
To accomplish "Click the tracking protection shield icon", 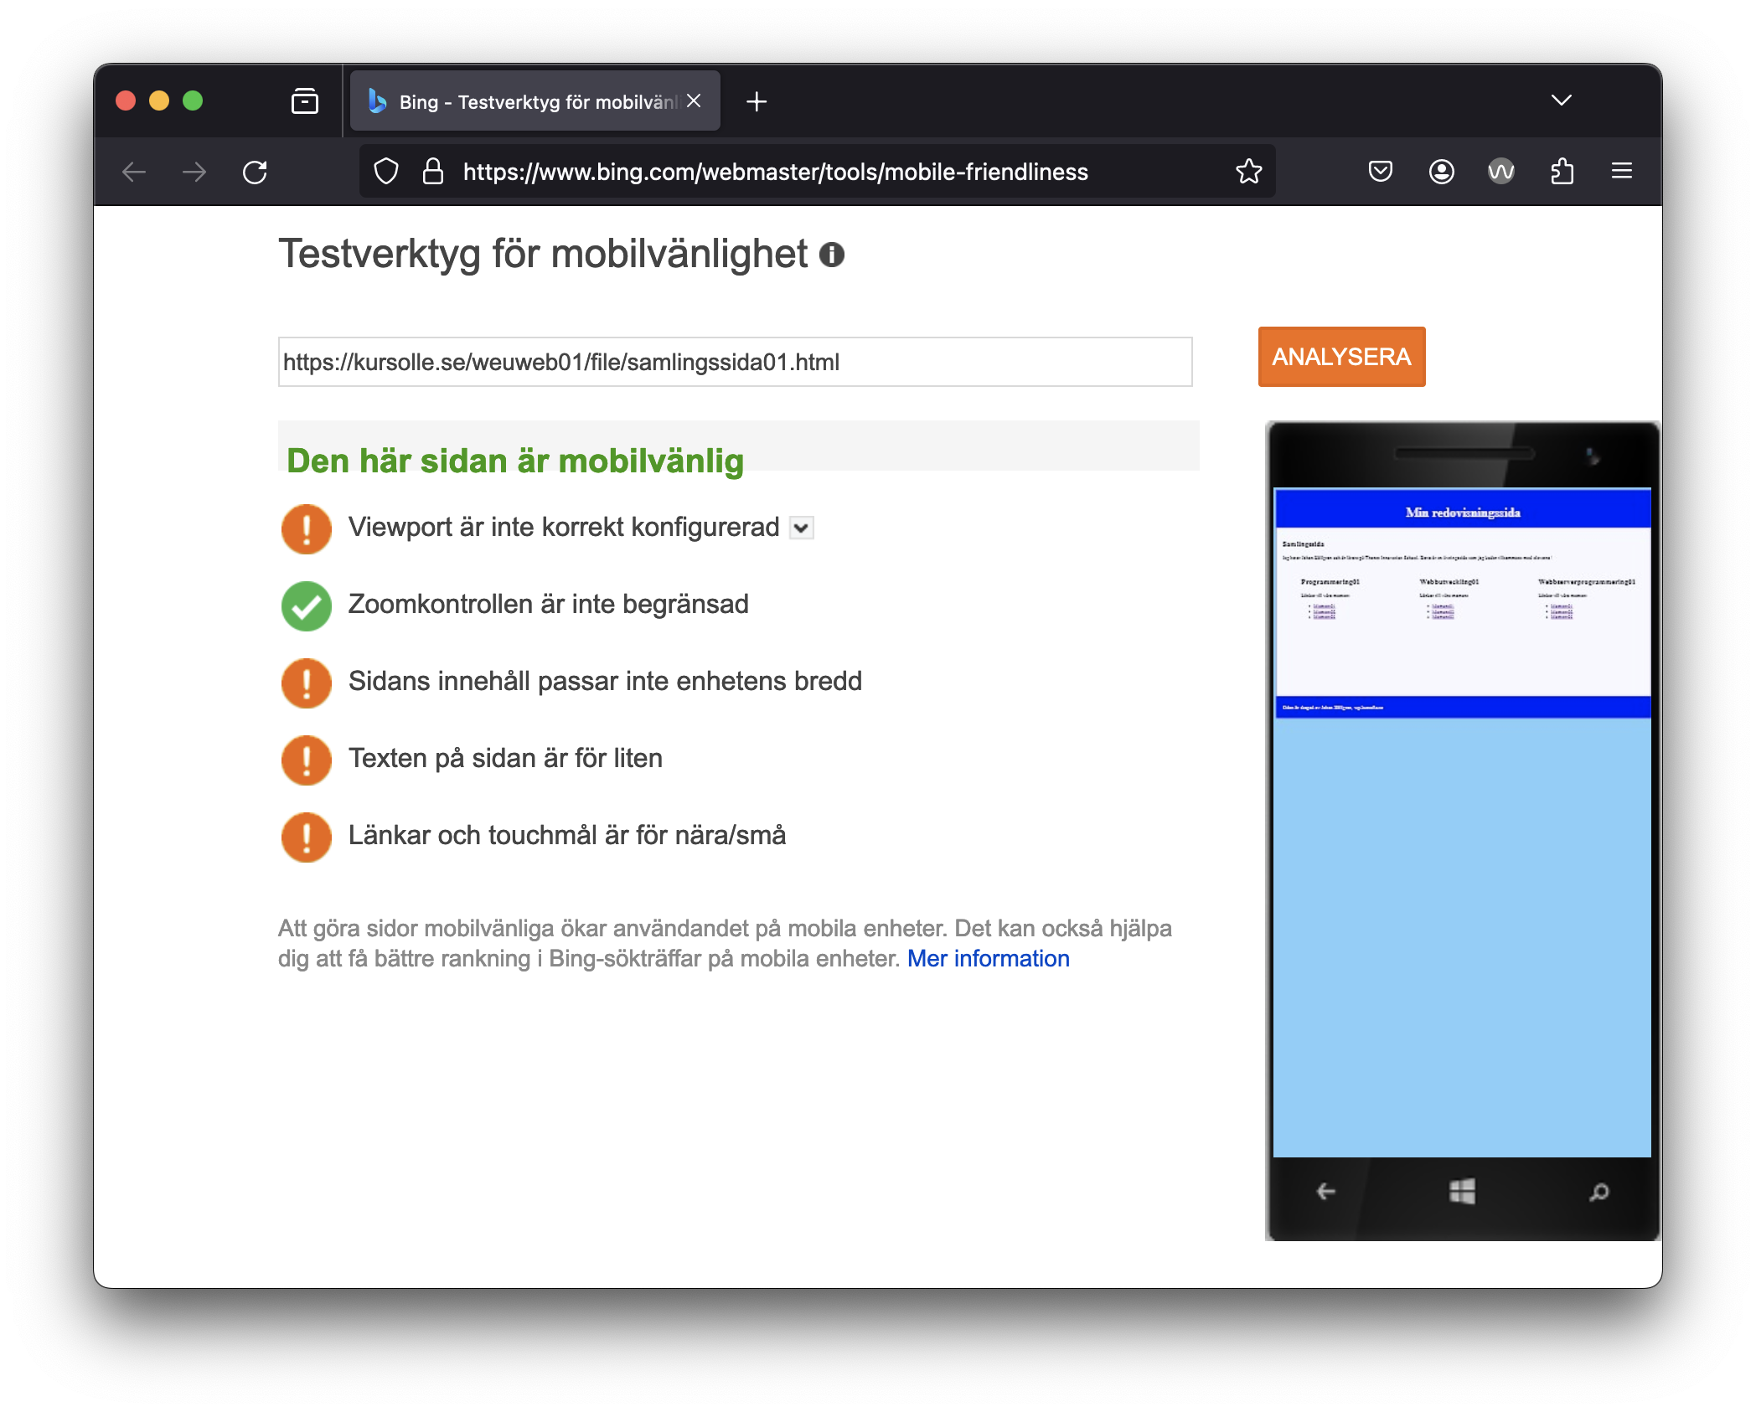I will 385,172.
